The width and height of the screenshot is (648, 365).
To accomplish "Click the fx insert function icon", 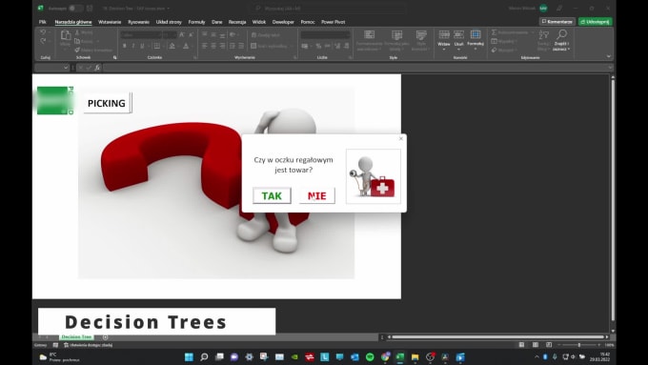I will (x=97, y=68).
